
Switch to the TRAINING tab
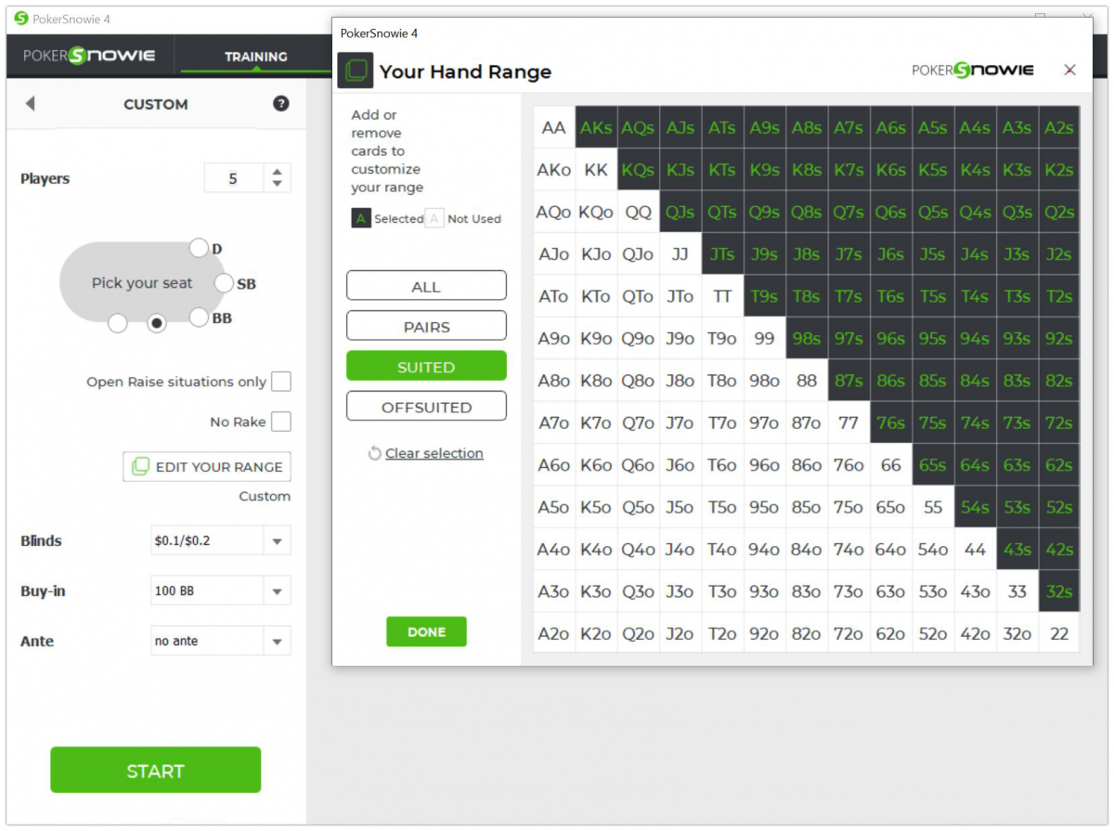[x=255, y=57]
